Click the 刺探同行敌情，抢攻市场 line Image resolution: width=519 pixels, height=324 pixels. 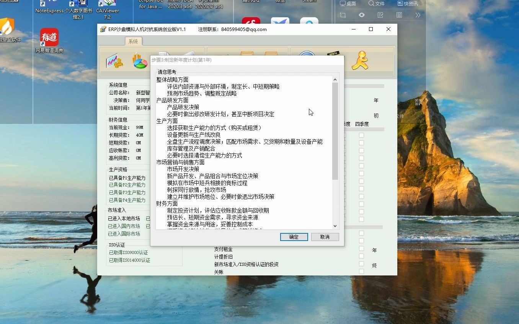(x=196, y=190)
